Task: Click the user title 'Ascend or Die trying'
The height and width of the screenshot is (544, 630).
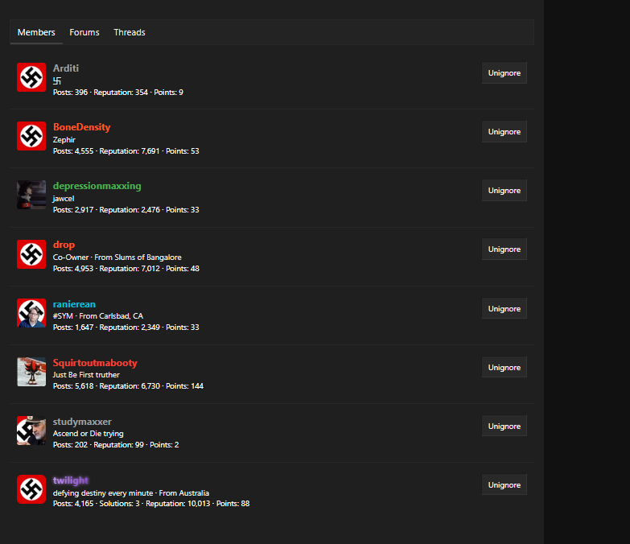Action: click(x=88, y=433)
